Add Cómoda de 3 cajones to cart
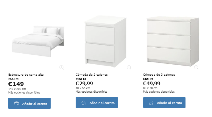212x117 pixels. point(164,103)
